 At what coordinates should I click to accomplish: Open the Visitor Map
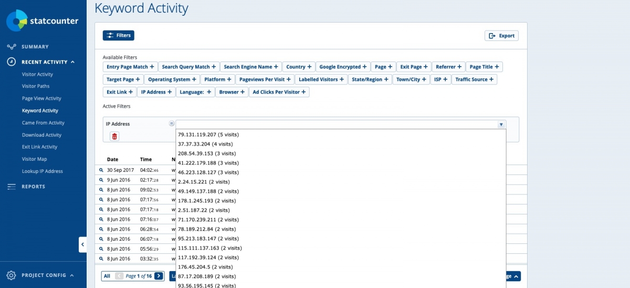(34, 159)
